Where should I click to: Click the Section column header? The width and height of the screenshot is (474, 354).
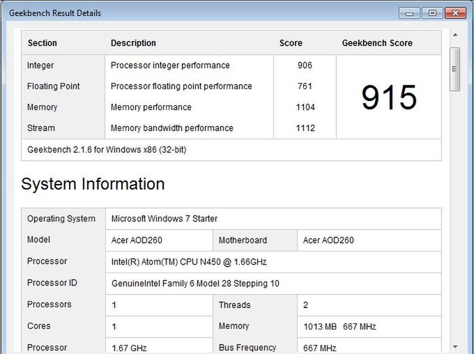(x=43, y=43)
